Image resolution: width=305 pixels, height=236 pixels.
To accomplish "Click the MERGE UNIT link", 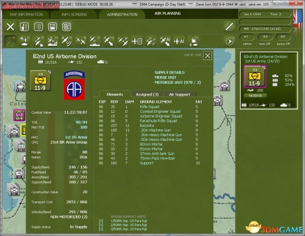I will (x=166, y=77).
